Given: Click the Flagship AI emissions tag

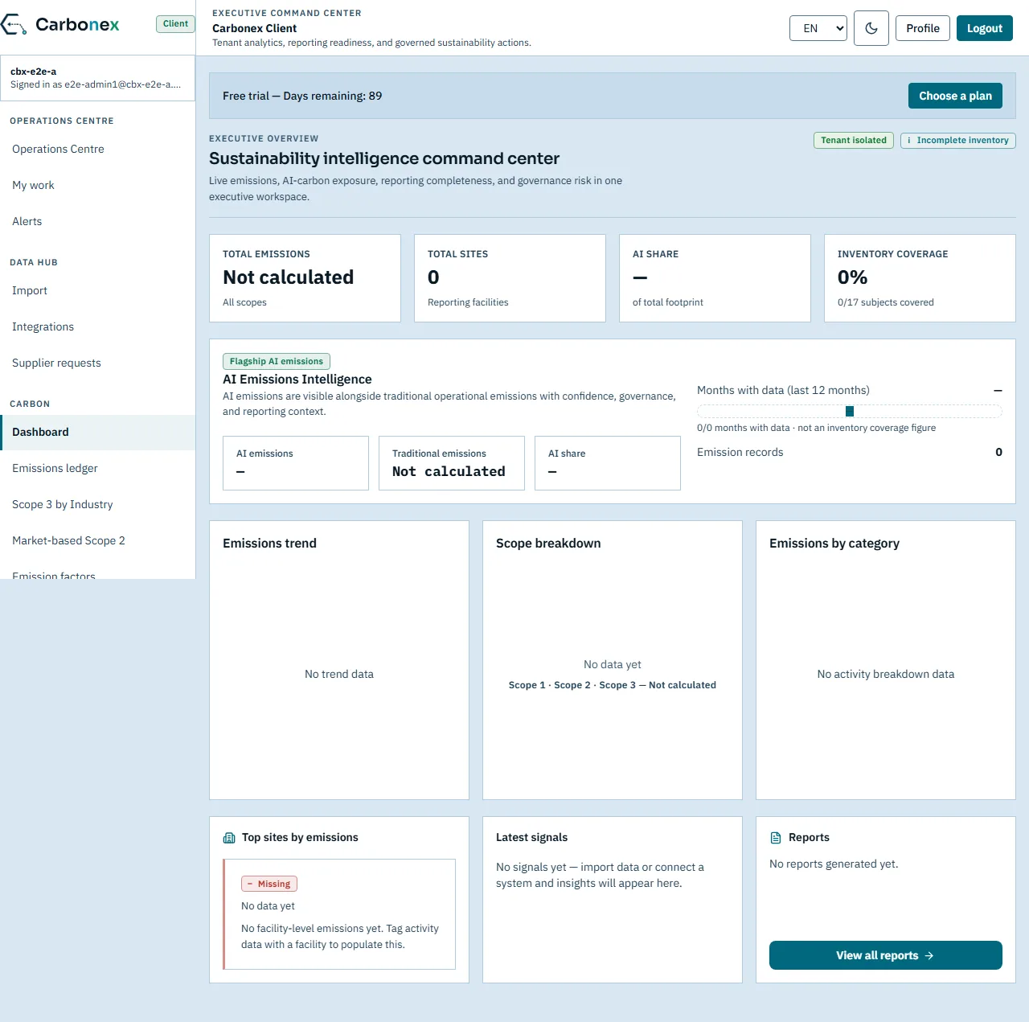Looking at the screenshot, I should point(277,362).
